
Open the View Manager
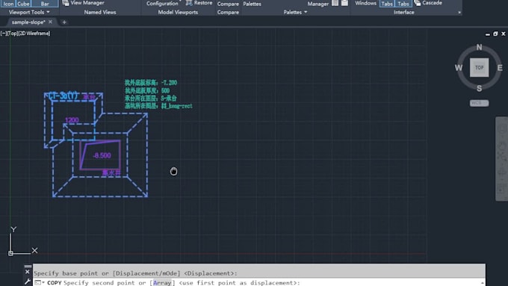(x=83, y=3)
